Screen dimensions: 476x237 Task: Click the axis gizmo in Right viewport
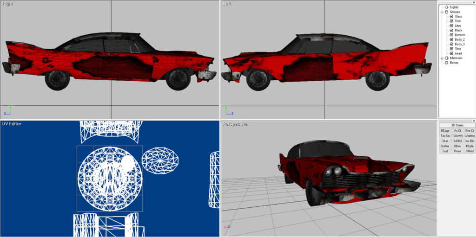tap(7, 110)
